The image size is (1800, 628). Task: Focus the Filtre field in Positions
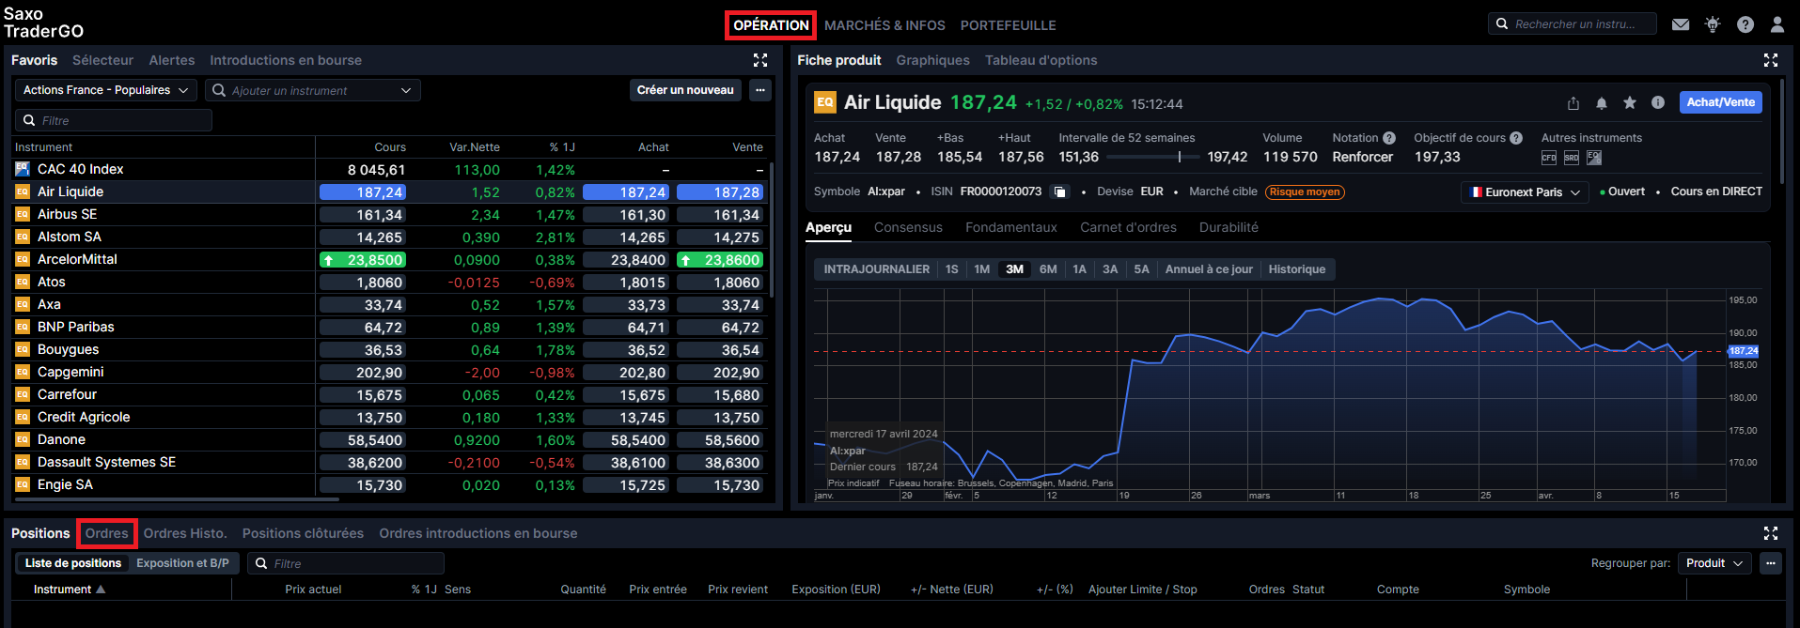tap(346, 563)
